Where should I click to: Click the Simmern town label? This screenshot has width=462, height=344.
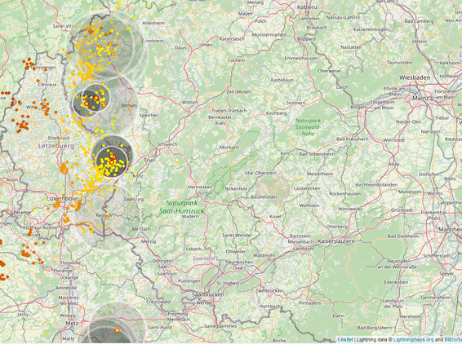point(295,103)
